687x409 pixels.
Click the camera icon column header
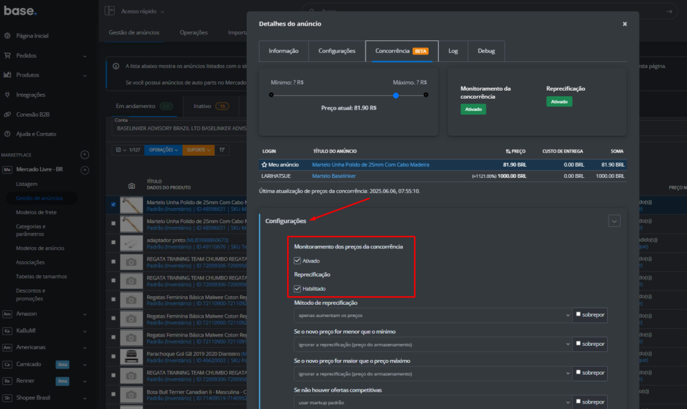tap(131, 186)
